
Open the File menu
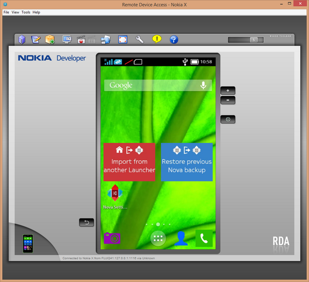[6, 12]
